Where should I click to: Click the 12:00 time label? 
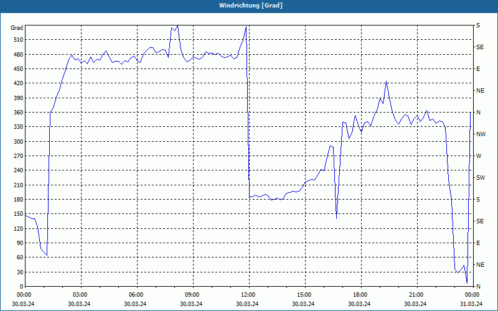tap(248, 295)
